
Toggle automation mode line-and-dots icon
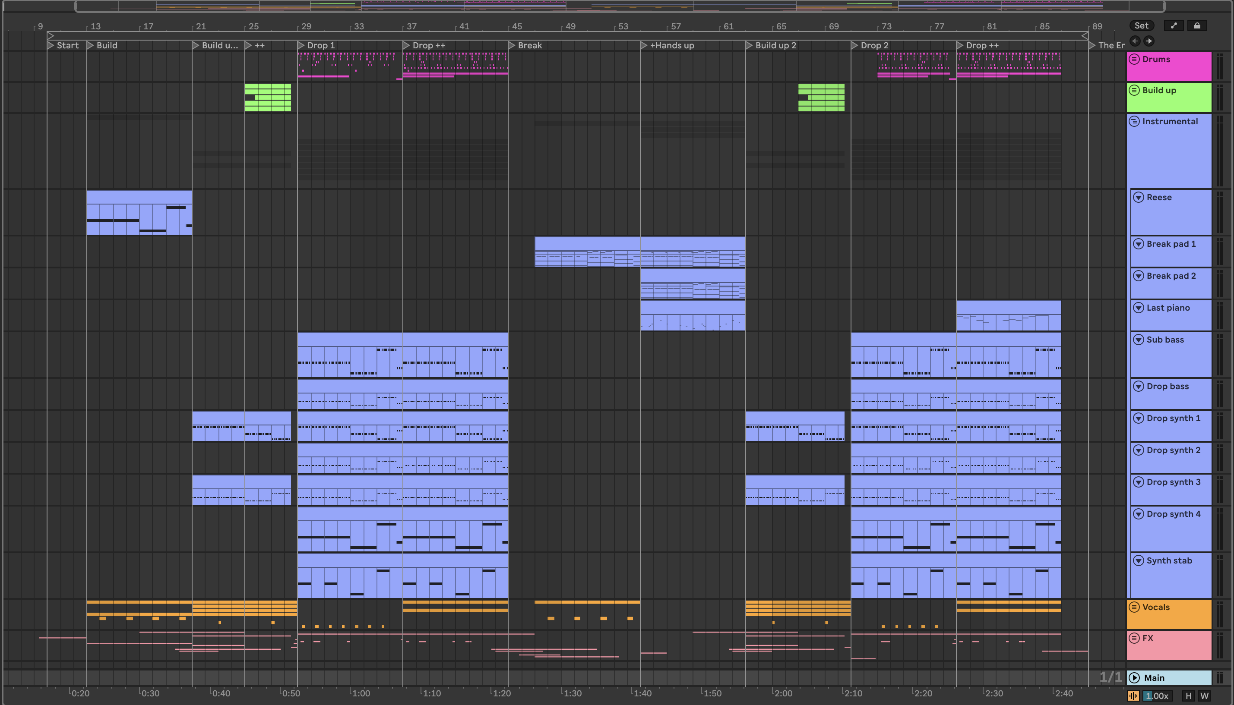[x=1174, y=25]
